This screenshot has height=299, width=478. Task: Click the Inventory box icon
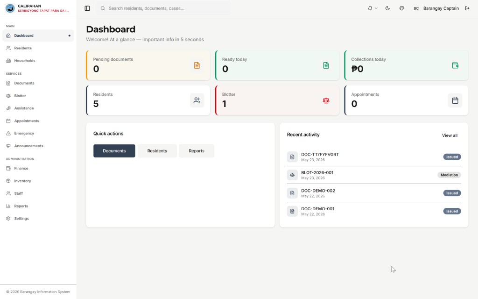click(x=8, y=181)
